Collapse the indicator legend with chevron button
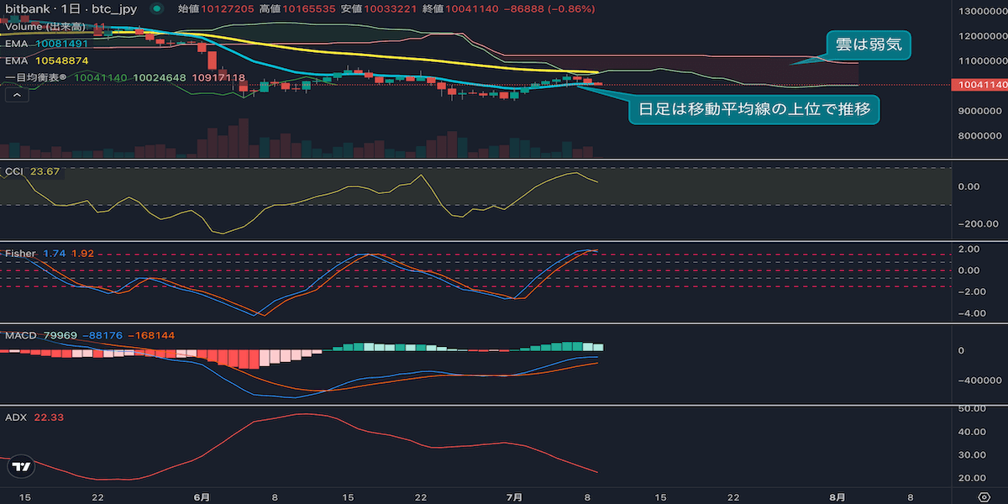Viewport: 1008px width, 504px height. 16,95
